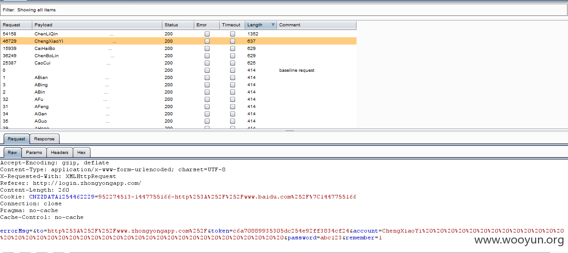Select the ChengXiaoYi payload row

[x=178, y=41]
